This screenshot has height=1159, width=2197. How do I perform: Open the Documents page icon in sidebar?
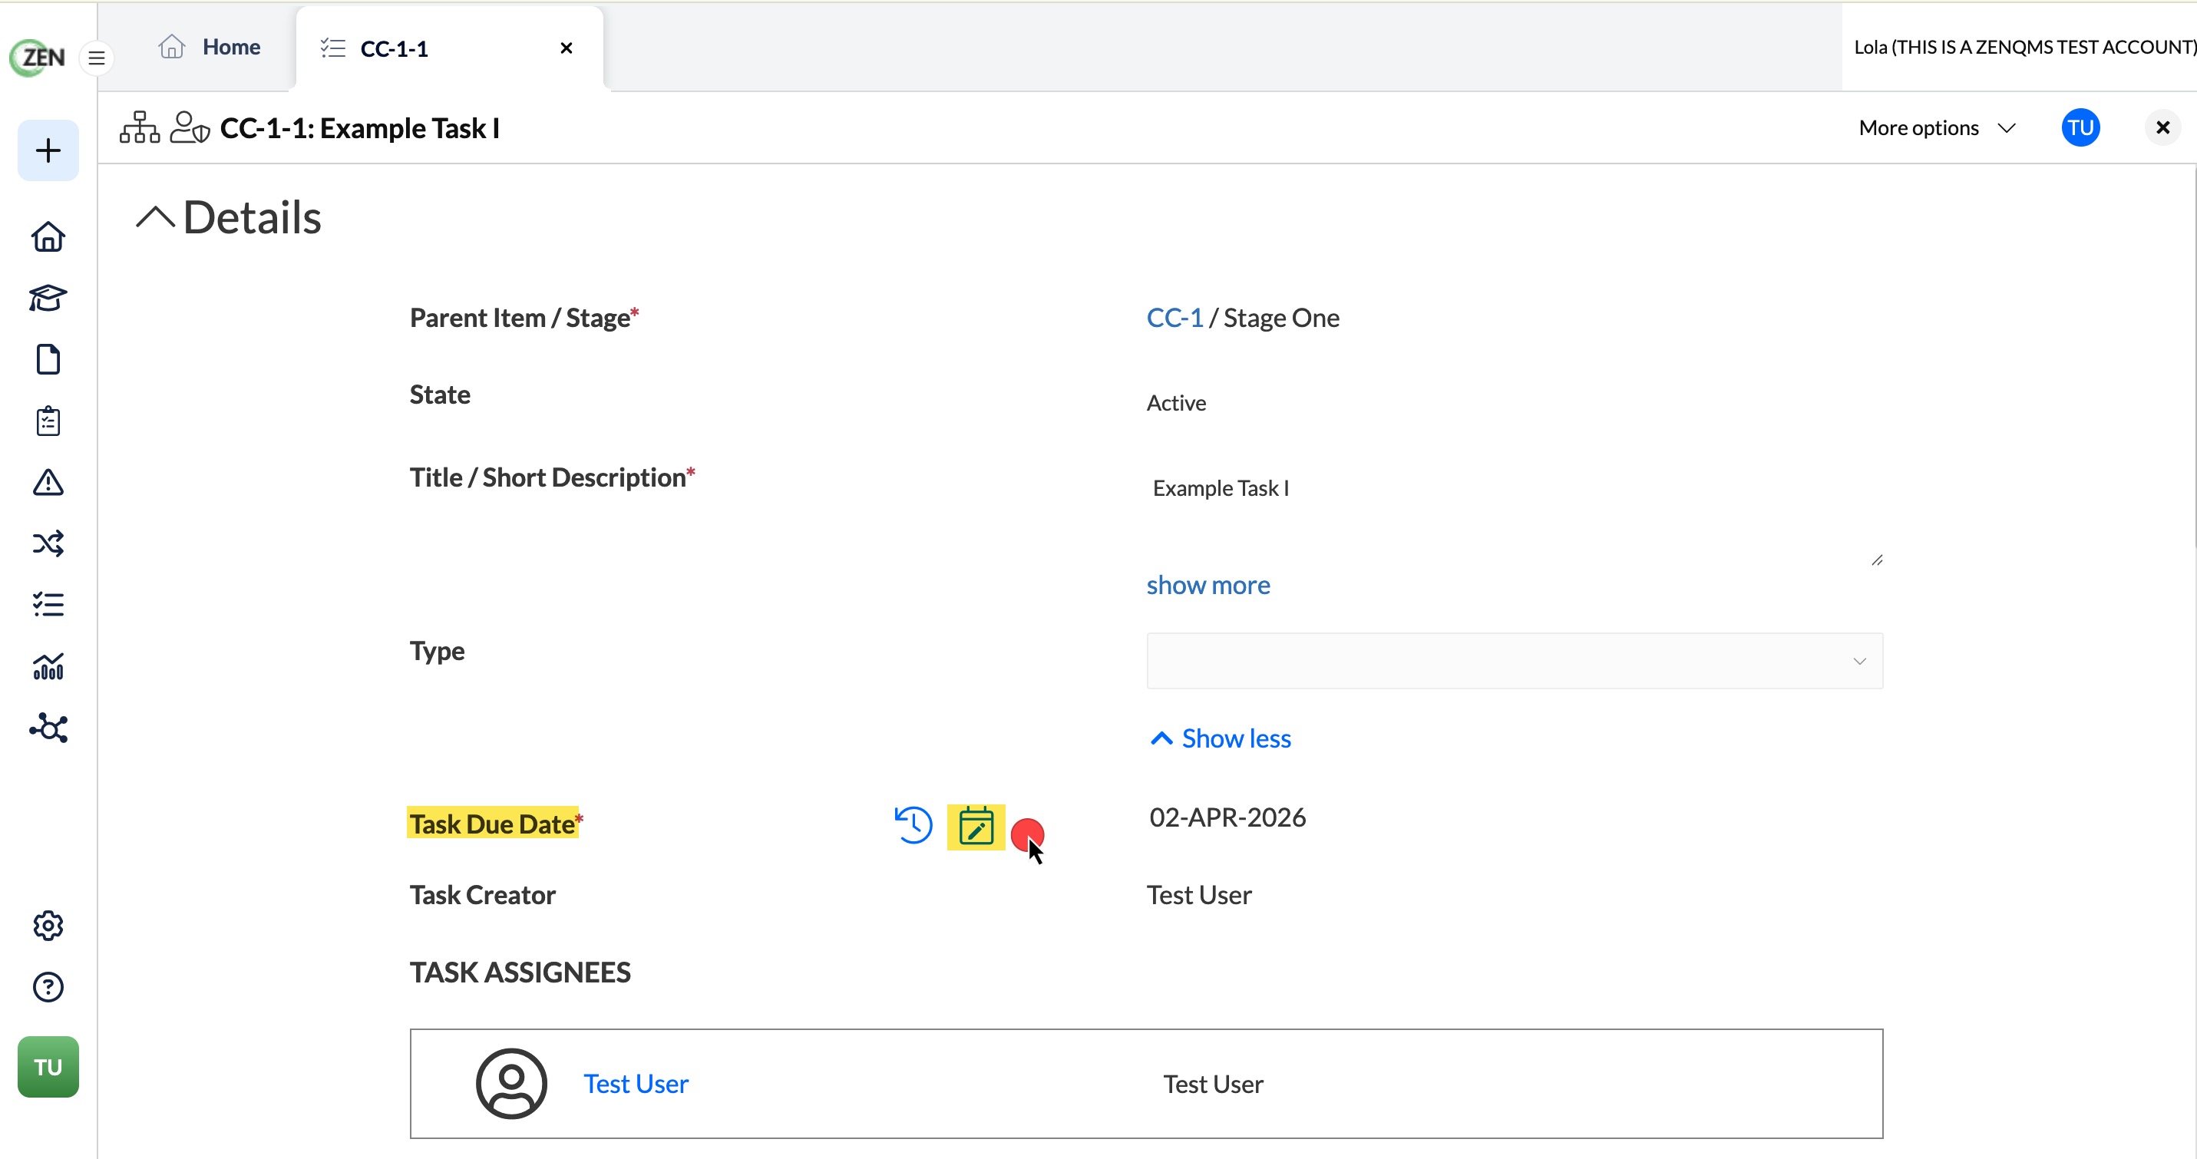pos(48,359)
